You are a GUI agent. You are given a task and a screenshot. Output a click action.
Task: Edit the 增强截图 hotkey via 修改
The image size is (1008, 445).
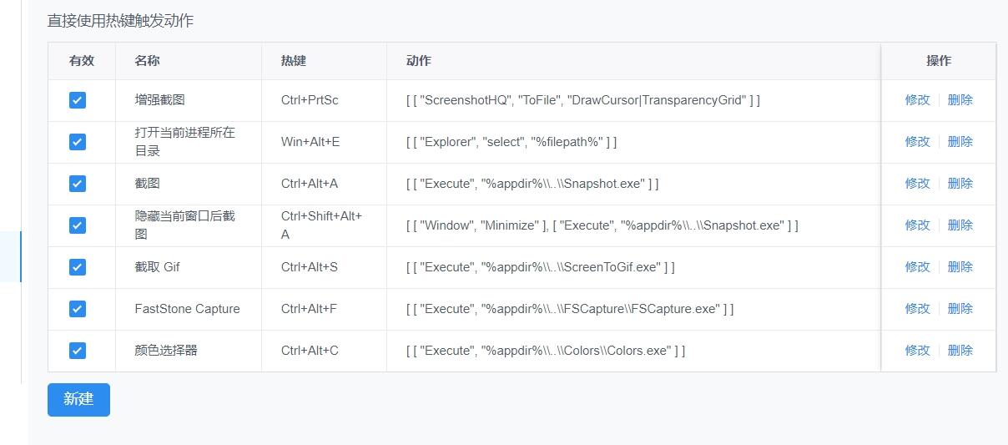[917, 100]
